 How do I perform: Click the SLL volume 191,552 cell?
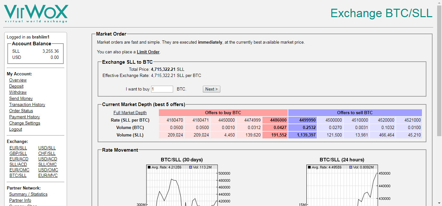click(x=275, y=135)
